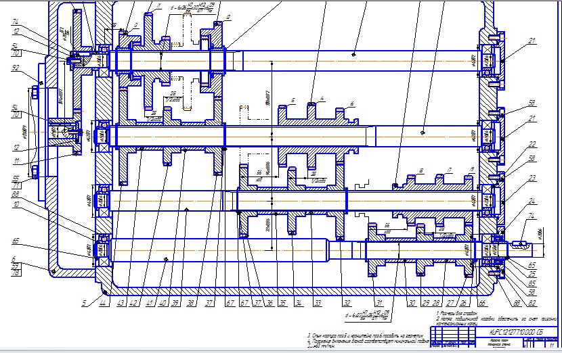This screenshot has height=353, width=562.
Task: Click position callout number 36
Action: tap(269, 303)
